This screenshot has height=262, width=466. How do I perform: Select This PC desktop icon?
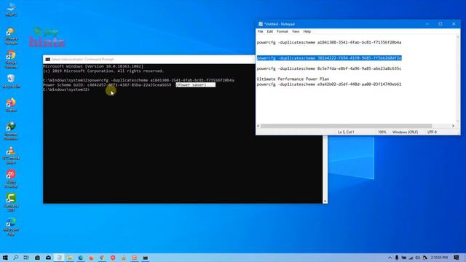point(12,9)
